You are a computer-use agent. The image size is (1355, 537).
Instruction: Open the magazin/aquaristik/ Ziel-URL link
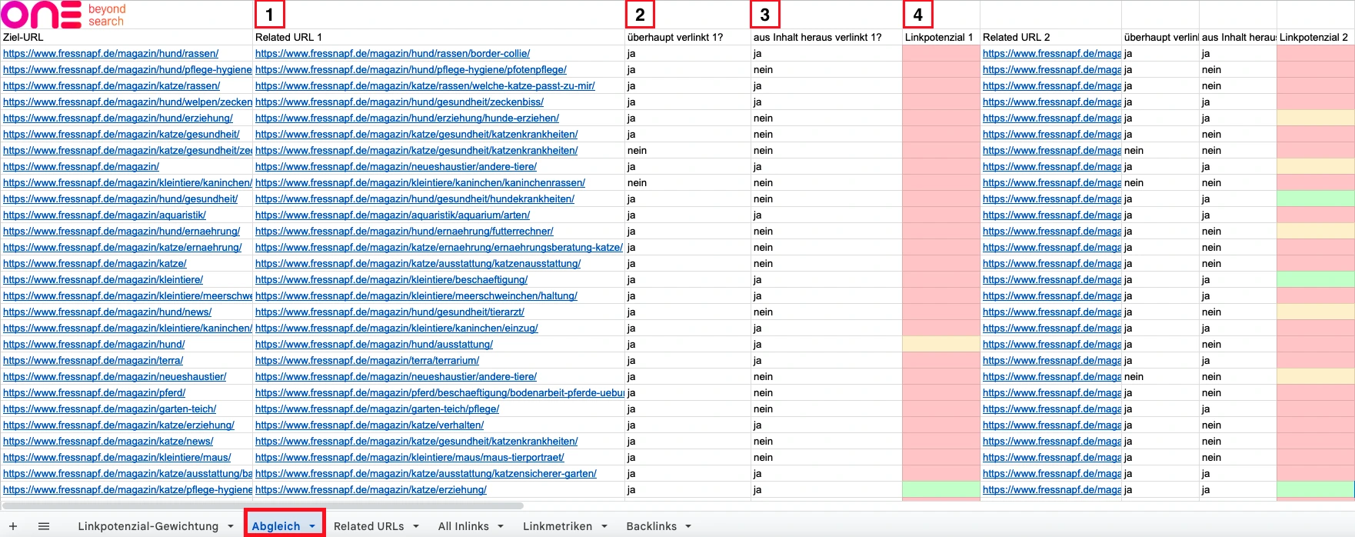pos(105,215)
